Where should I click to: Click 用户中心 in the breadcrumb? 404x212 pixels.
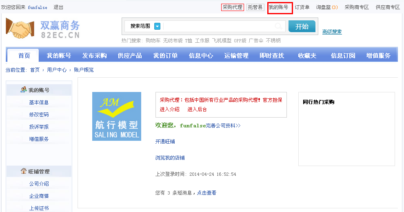(x=57, y=70)
